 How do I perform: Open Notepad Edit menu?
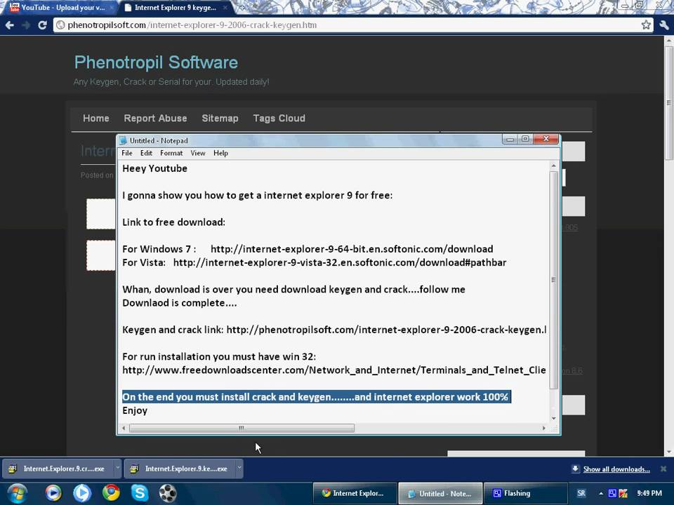(x=146, y=153)
